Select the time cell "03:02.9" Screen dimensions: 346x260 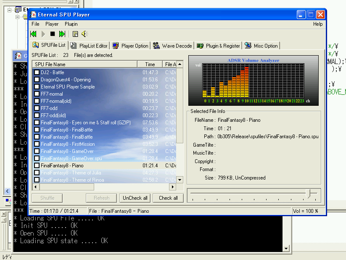[150, 87]
